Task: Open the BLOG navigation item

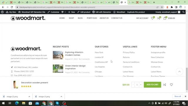Action: tap(80, 18)
